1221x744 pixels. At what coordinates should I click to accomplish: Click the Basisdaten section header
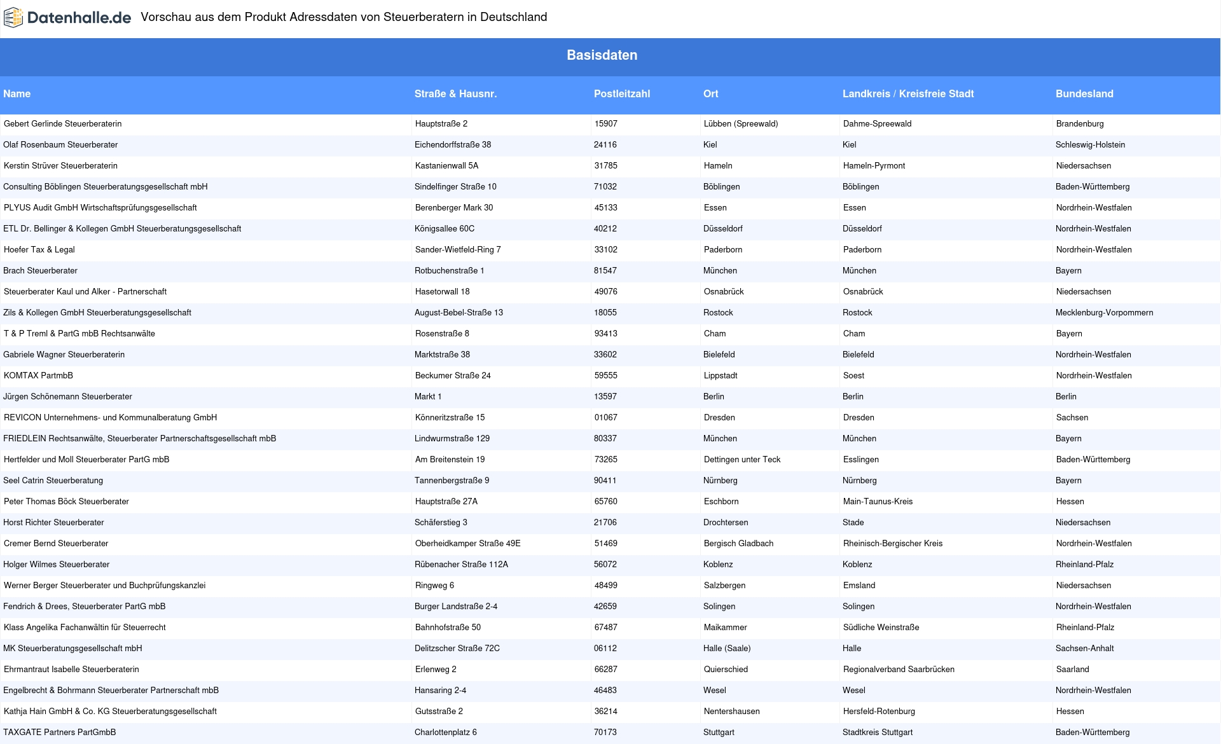click(602, 55)
